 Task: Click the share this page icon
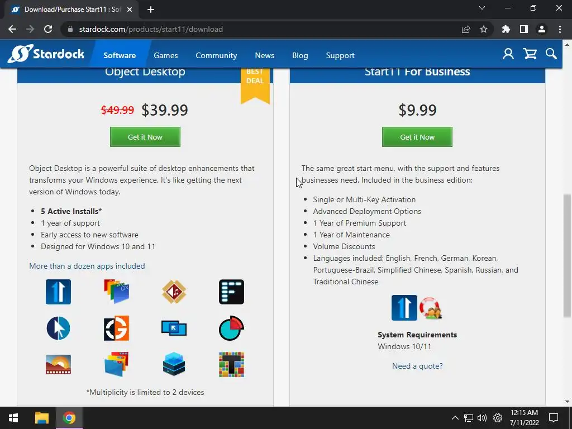click(466, 29)
